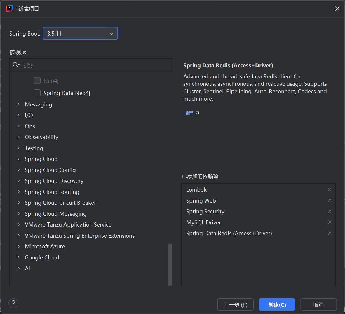Screen dimensions: 345x314
Task: Open the Spring Boot version dropdown
Action: coord(80,34)
